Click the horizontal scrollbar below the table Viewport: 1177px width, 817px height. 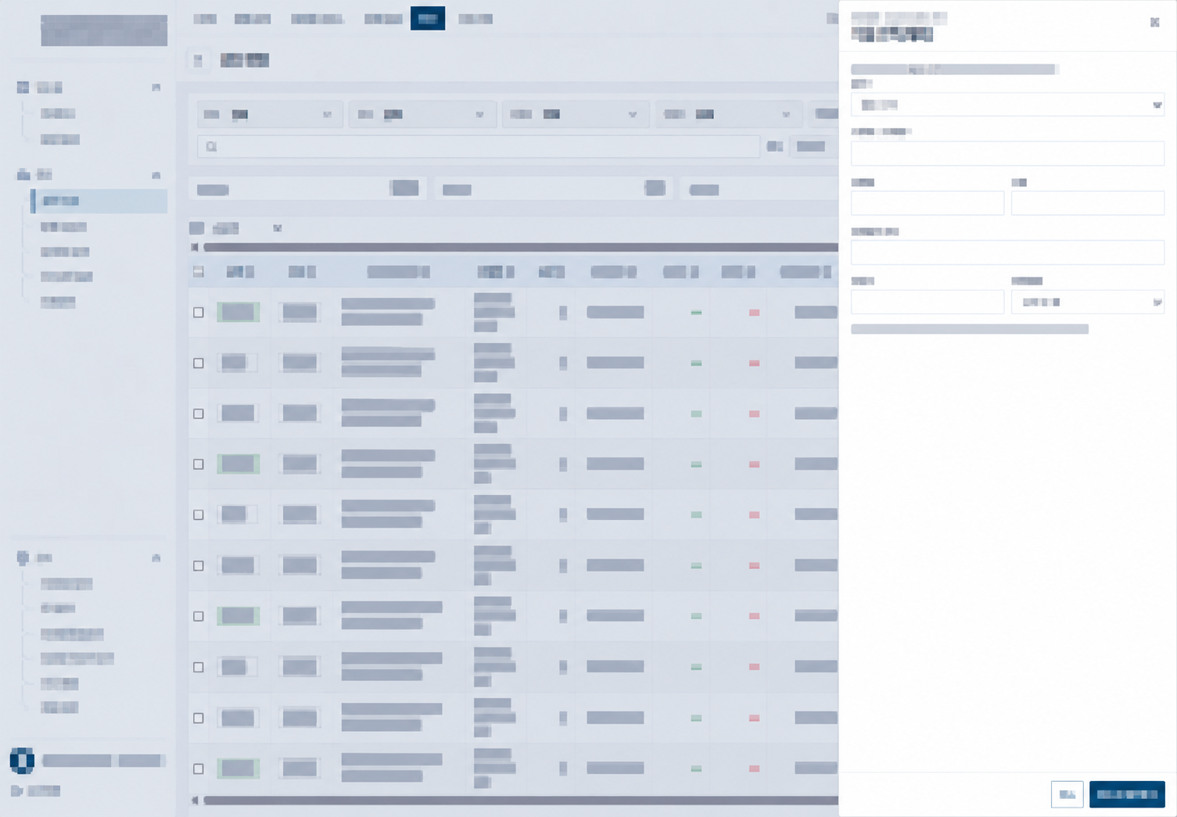520,801
